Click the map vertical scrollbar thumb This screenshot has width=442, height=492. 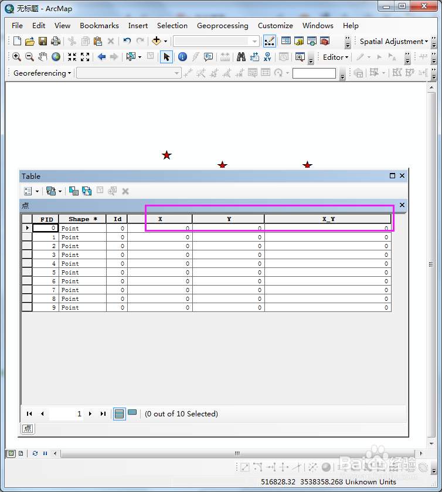coord(431,264)
